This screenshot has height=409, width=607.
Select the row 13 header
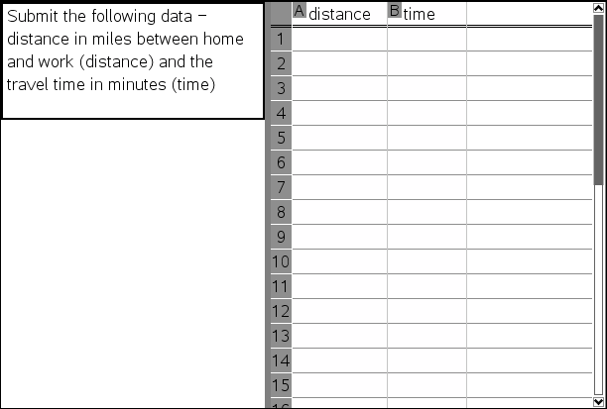coord(281,336)
